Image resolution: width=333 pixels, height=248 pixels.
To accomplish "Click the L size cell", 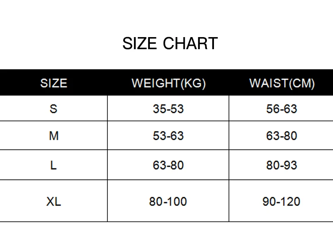I will 54,165.
